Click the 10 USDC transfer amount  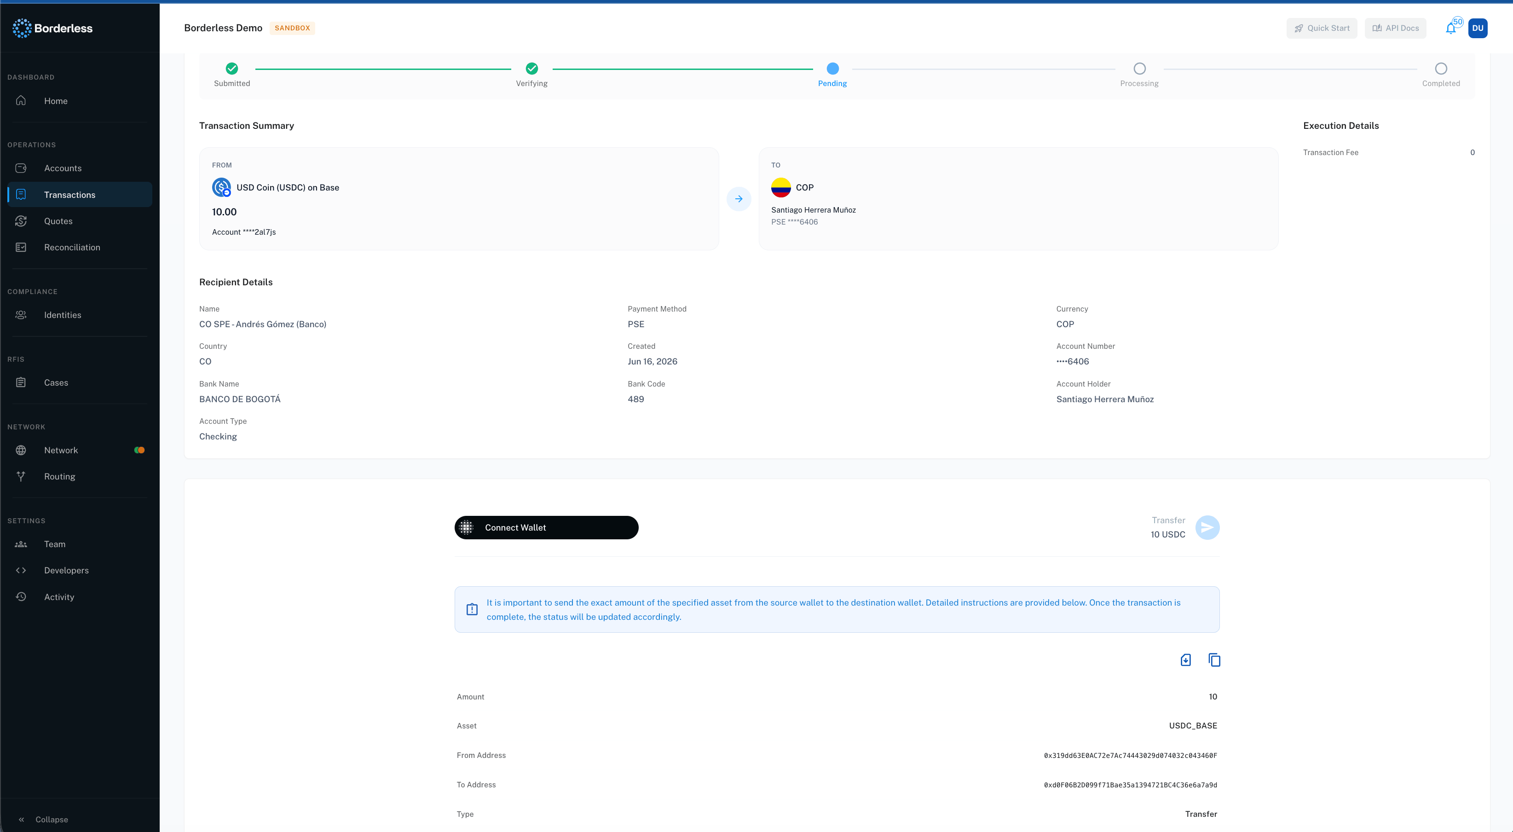1167,534
